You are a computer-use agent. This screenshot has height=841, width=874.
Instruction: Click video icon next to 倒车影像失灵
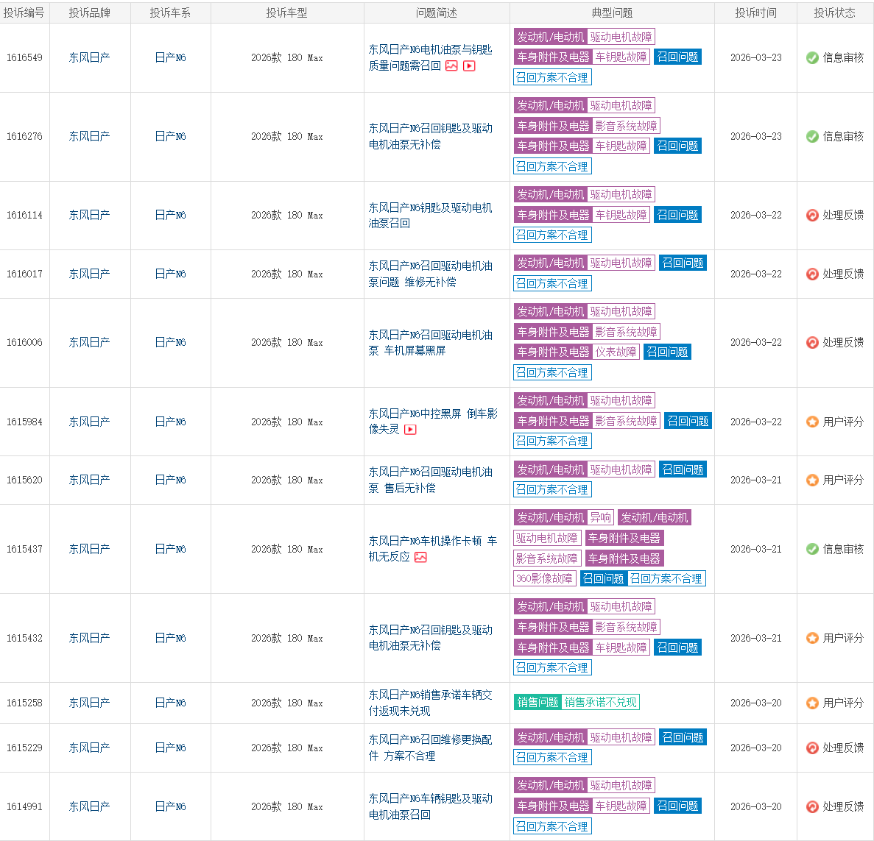tap(410, 430)
